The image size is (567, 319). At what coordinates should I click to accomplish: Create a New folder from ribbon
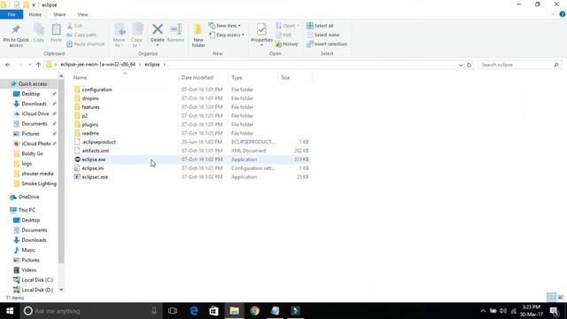click(x=198, y=35)
